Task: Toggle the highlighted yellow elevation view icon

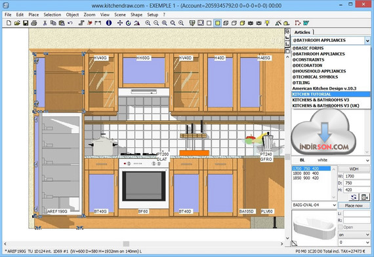Action: pyautogui.click(x=217, y=23)
